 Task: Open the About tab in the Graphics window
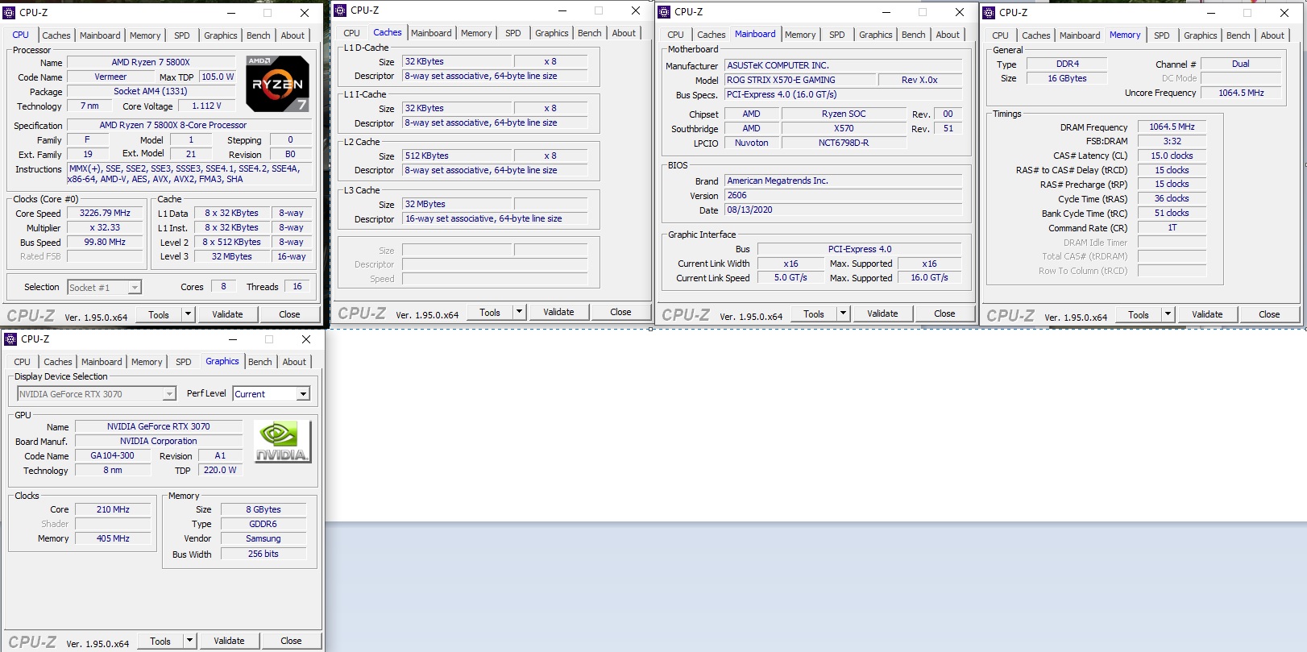294,362
